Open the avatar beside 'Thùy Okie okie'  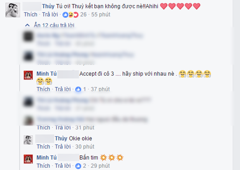[28, 140]
